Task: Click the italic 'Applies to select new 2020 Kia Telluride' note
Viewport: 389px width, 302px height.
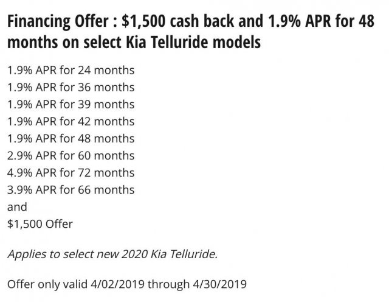Action: (112, 255)
